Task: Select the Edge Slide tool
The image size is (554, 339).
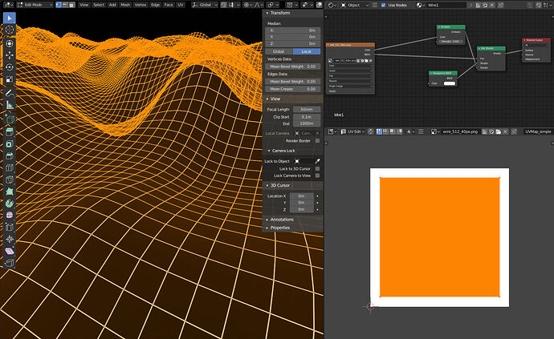Action: [10, 227]
